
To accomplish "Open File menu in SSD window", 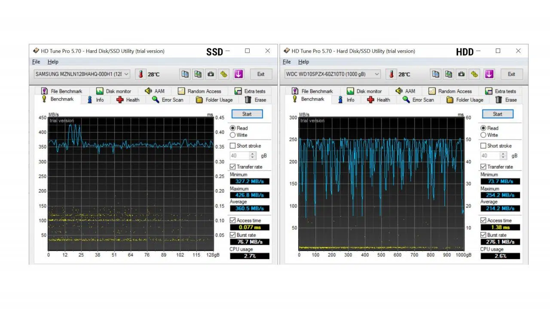I will [x=36, y=62].
